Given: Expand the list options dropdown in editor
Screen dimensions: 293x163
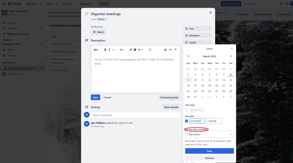Looking at the screenshot, I should [122, 50].
